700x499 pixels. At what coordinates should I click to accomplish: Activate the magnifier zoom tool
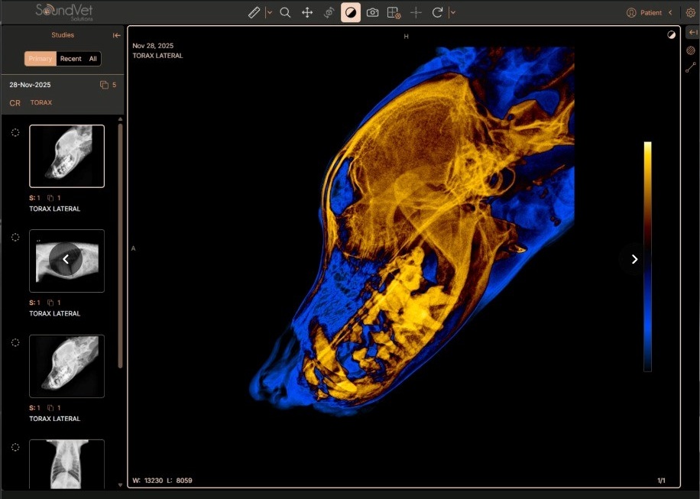[285, 12]
